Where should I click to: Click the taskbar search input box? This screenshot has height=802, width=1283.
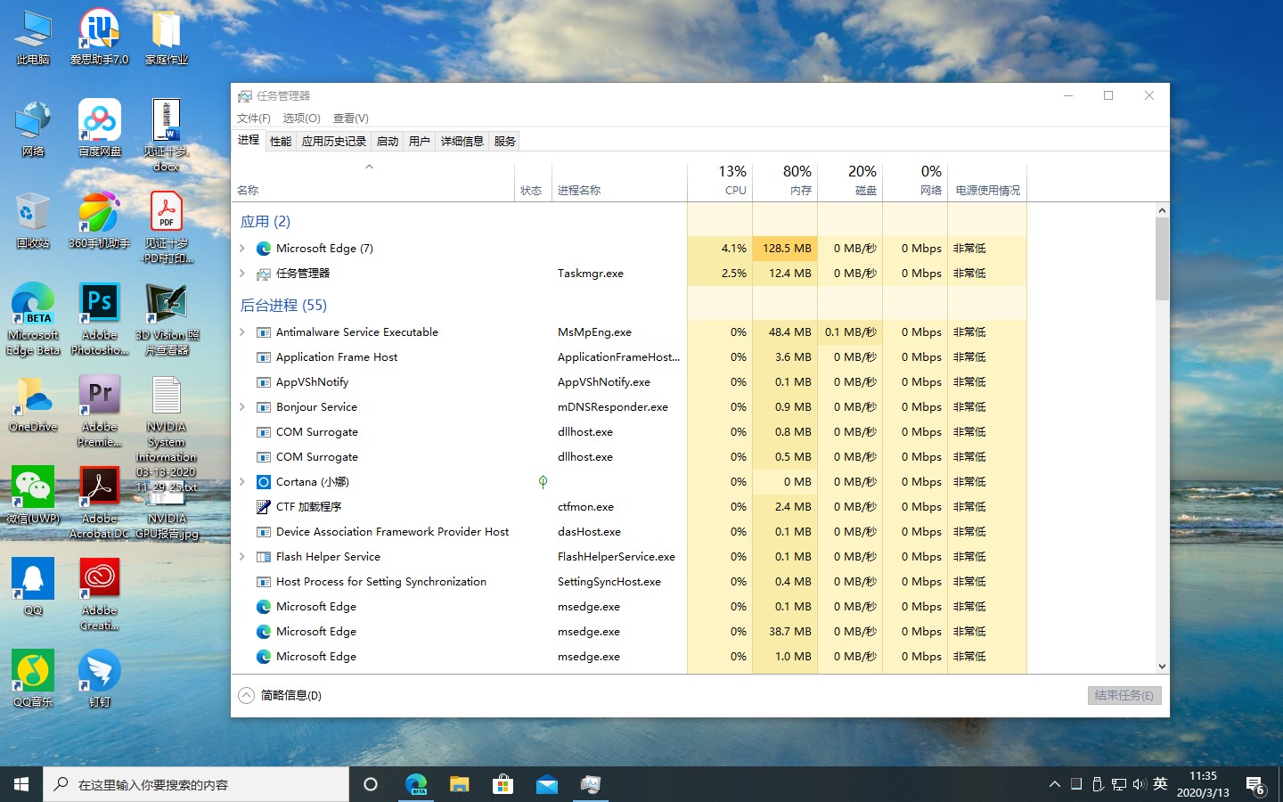pyautogui.click(x=196, y=784)
